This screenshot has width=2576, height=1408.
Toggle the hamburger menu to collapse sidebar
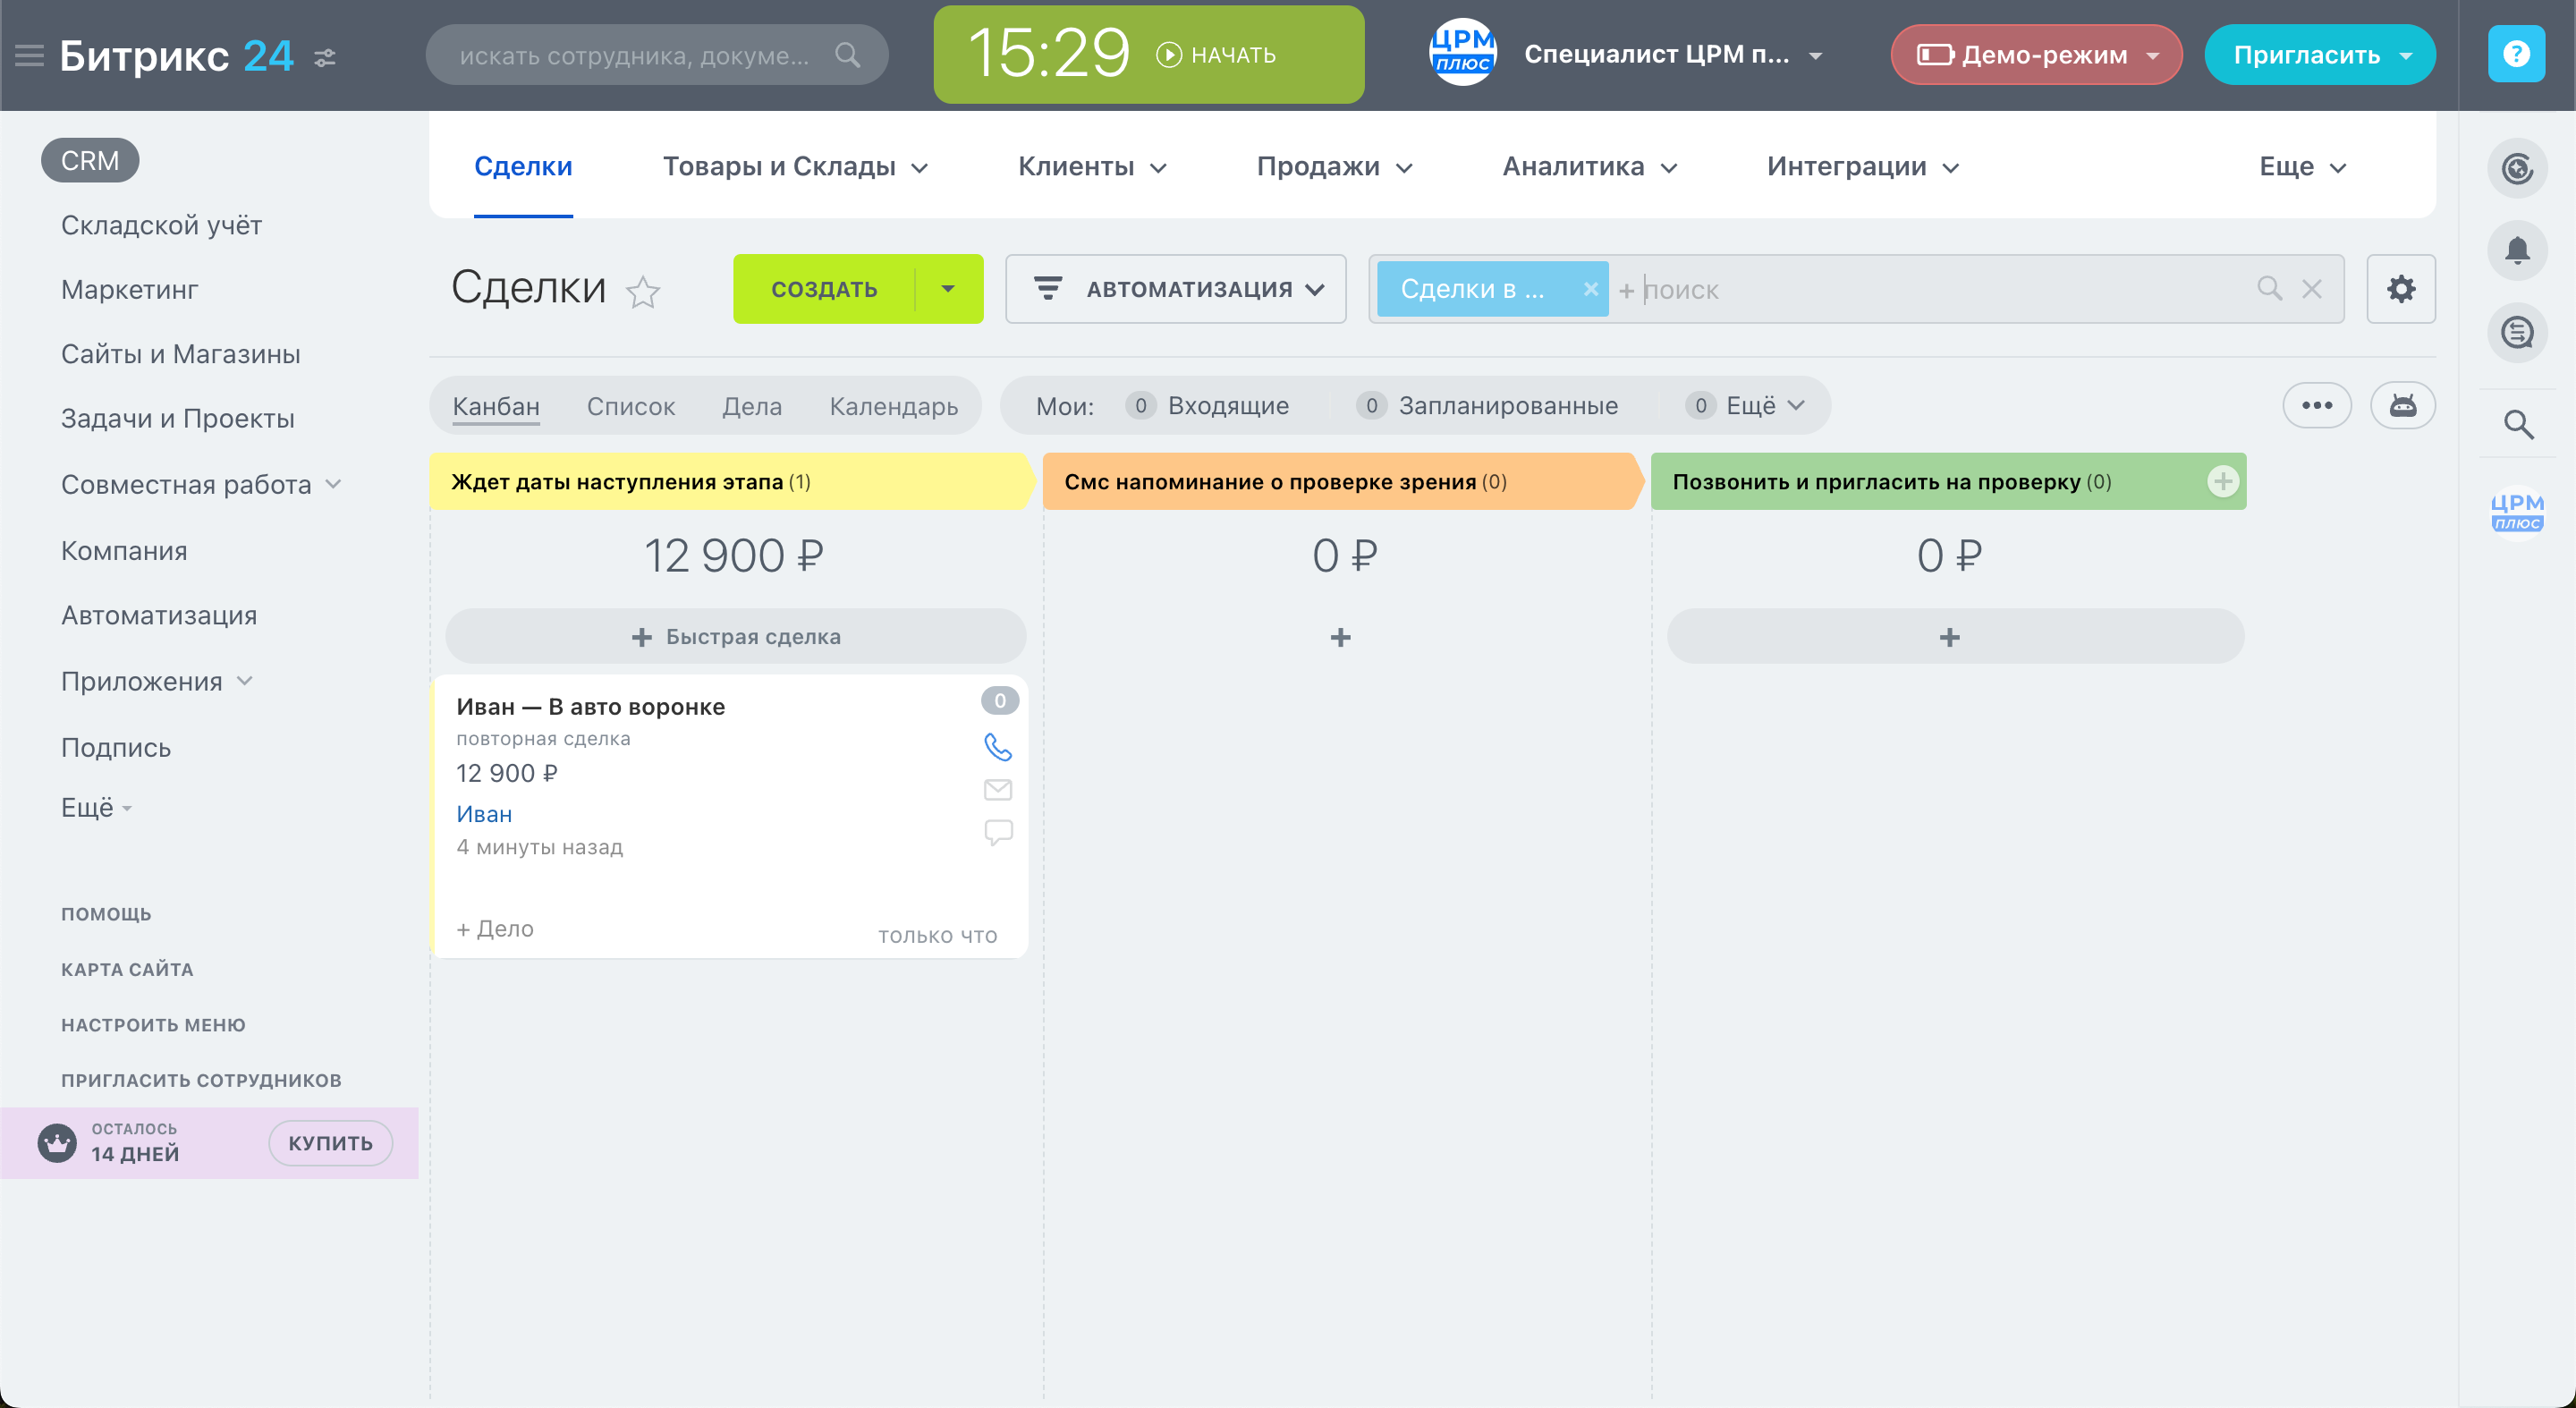29,55
